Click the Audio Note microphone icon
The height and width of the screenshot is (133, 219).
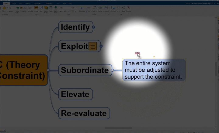tap(56, 8)
